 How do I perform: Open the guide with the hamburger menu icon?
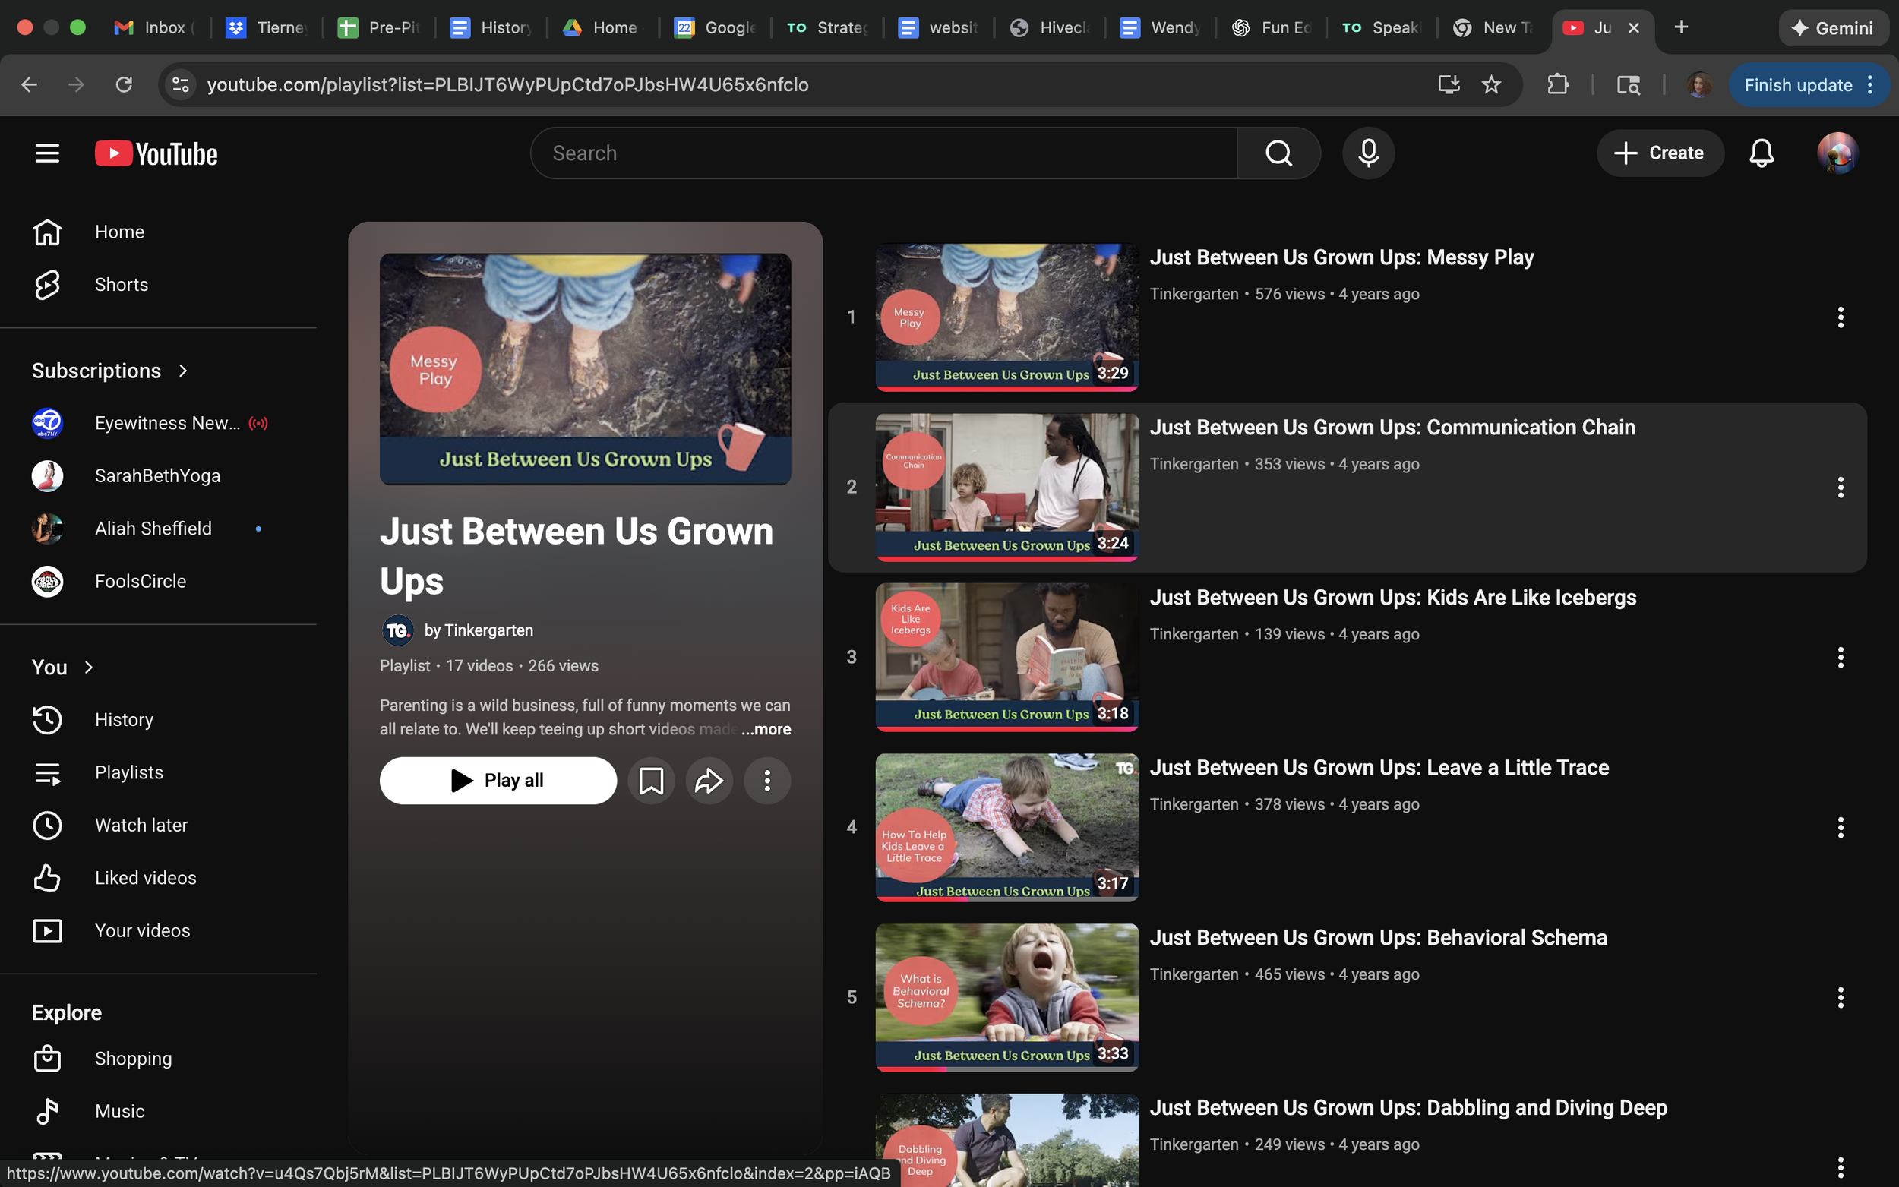coord(46,153)
